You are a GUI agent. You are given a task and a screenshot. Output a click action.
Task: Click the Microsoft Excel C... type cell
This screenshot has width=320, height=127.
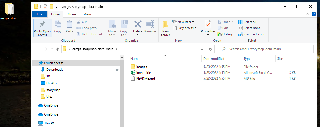click(258, 73)
